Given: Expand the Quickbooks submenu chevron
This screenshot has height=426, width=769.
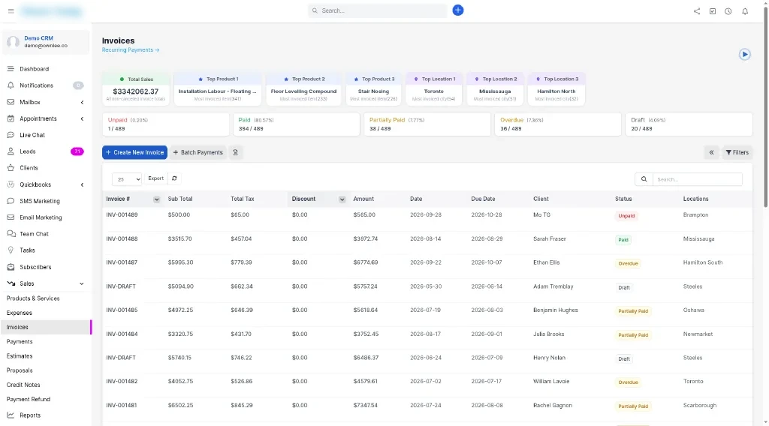Looking at the screenshot, I should [82, 184].
